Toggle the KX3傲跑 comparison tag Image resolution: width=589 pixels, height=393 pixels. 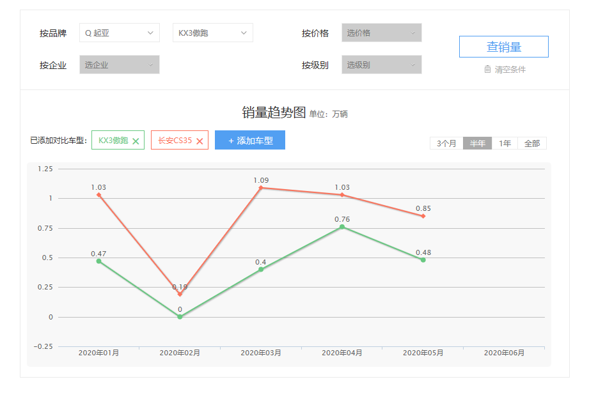113,141
